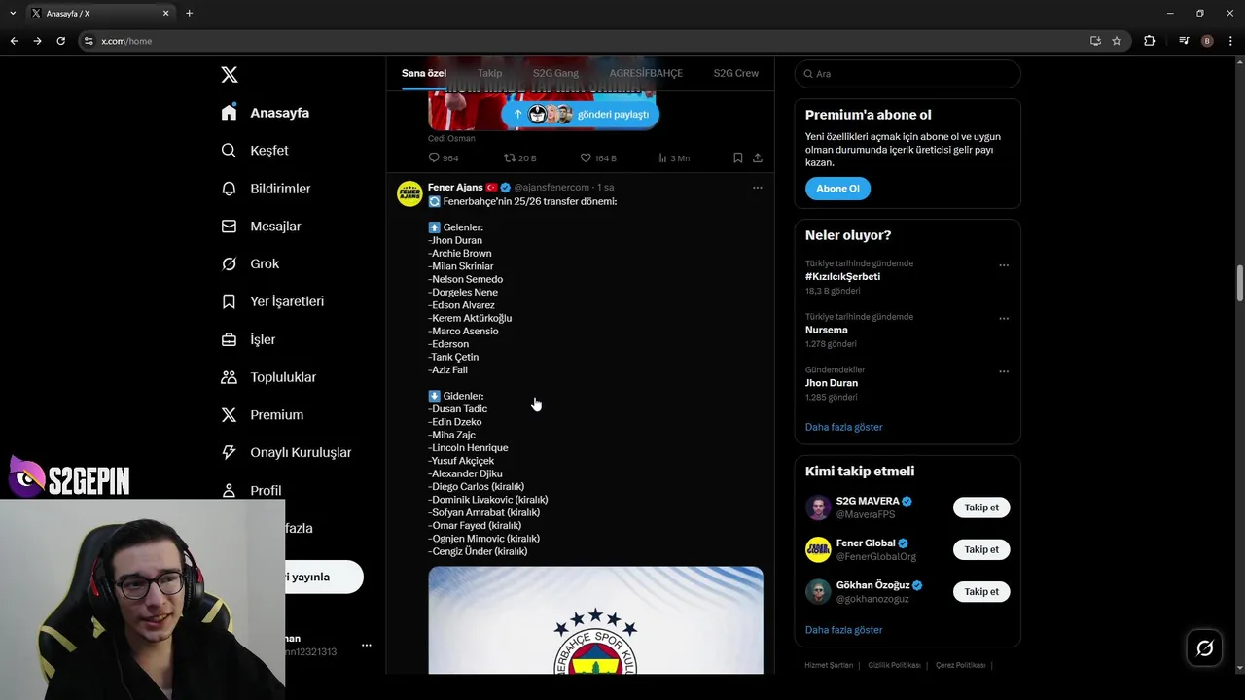This screenshot has width=1245, height=700.
Task: Open more options for Nursema trend
Action: (1004, 319)
